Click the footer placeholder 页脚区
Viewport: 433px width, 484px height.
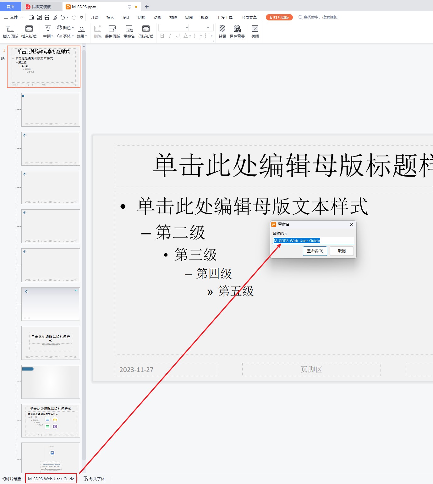coord(311,370)
